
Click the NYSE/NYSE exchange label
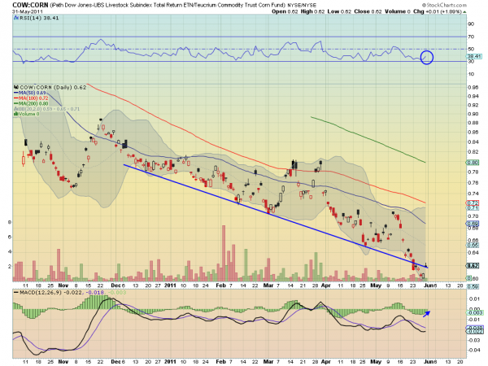point(302,6)
